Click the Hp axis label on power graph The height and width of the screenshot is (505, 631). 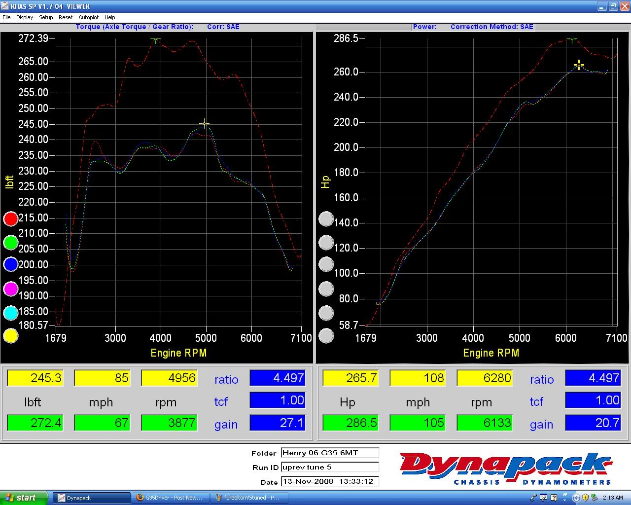pyautogui.click(x=325, y=182)
